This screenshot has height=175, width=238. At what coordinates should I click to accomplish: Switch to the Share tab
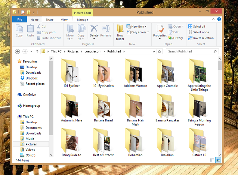coord(49,19)
